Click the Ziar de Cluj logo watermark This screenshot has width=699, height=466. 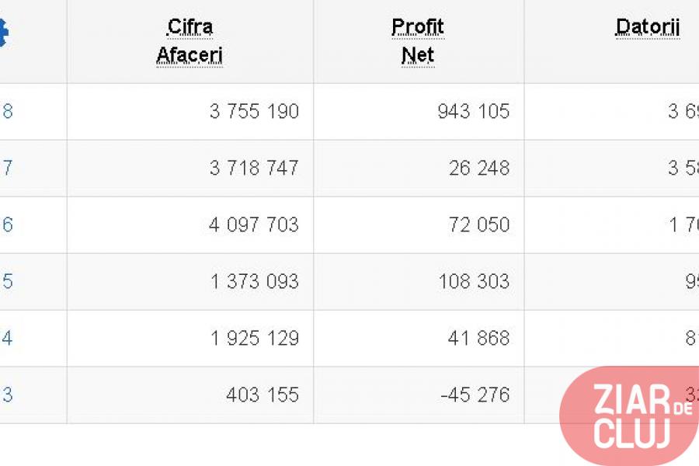(x=629, y=416)
